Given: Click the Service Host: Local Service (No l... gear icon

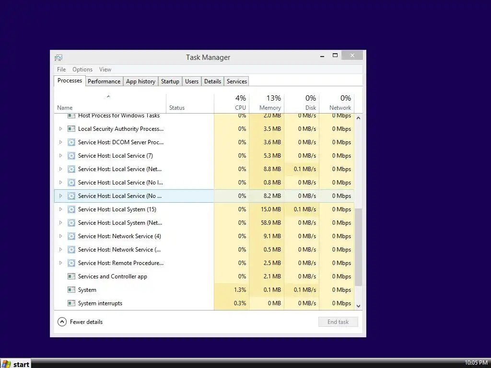Looking at the screenshot, I should click(71, 183).
